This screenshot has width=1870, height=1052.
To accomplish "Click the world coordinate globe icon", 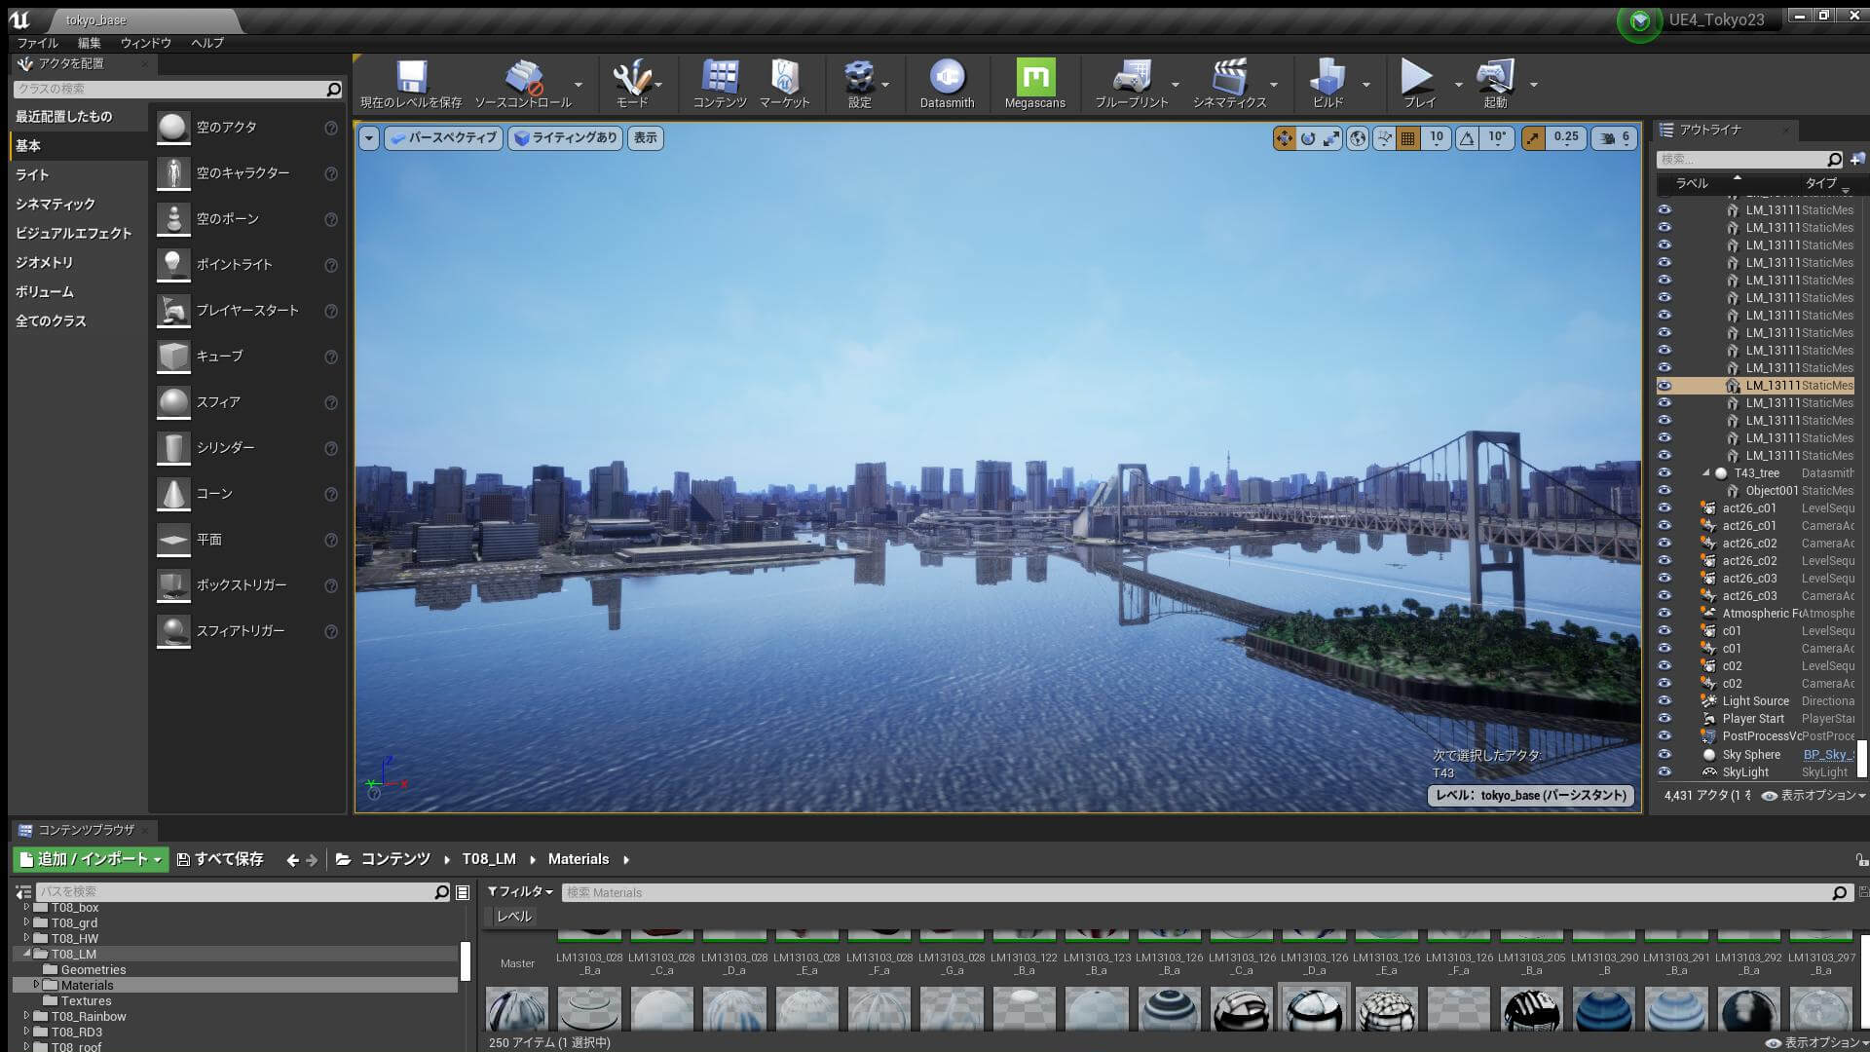I will [x=1358, y=138].
